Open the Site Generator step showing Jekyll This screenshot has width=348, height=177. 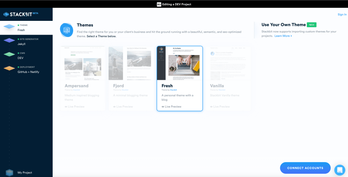26,42
